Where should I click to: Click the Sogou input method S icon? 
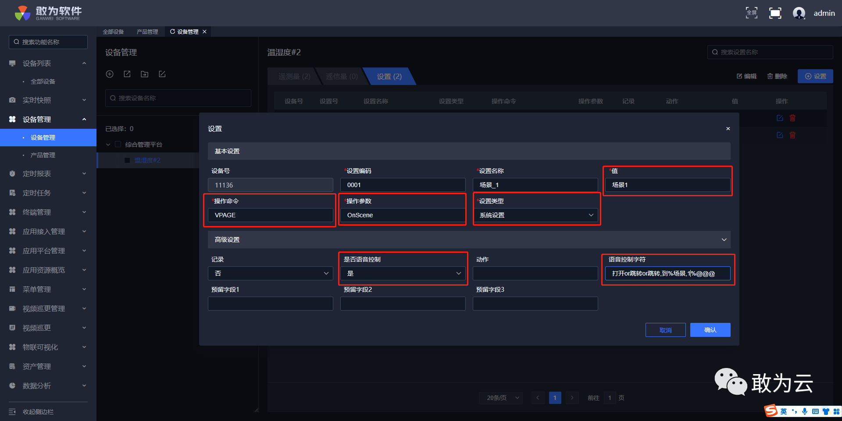pos(771,411)
